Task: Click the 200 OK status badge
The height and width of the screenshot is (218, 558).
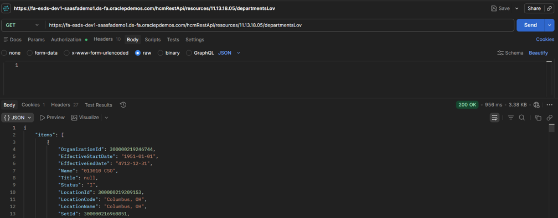Action: [x=467, y=105]
